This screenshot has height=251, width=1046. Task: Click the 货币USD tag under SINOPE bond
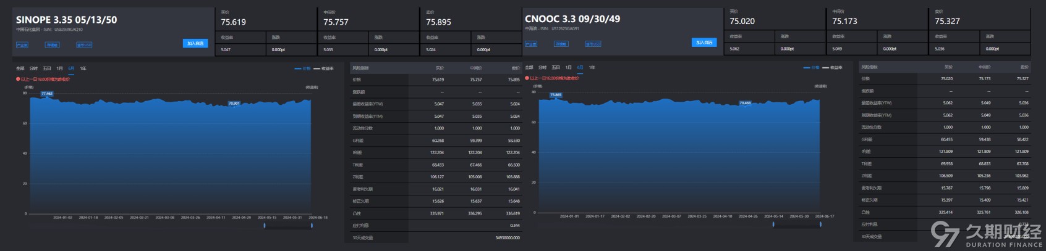pyautogui.click(x=84, y=45)
